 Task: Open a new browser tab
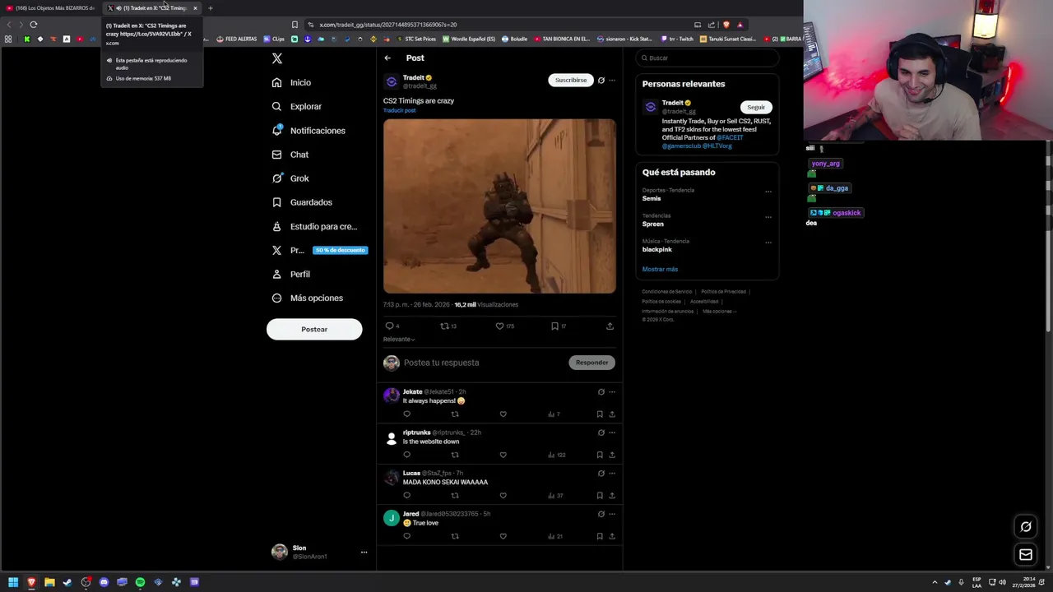210,8
